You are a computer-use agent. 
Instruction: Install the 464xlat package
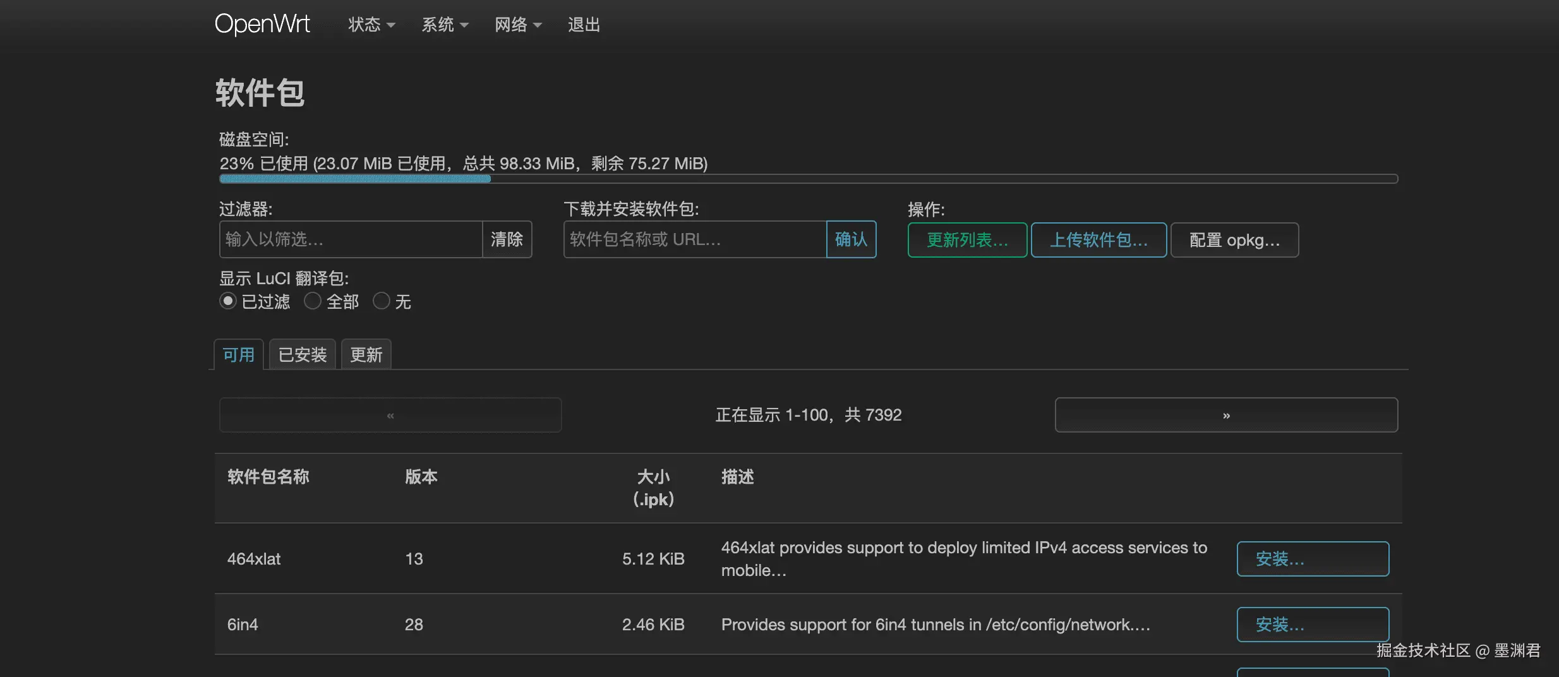tap(1313, 559)
